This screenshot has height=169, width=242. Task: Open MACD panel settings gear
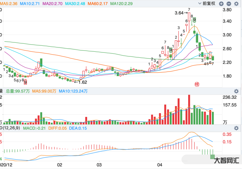pos(236,128)
